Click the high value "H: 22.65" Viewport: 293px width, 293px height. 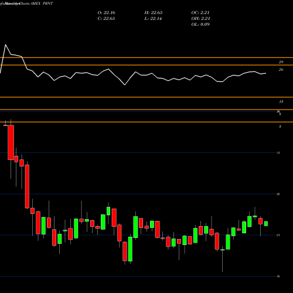[154, 13]
